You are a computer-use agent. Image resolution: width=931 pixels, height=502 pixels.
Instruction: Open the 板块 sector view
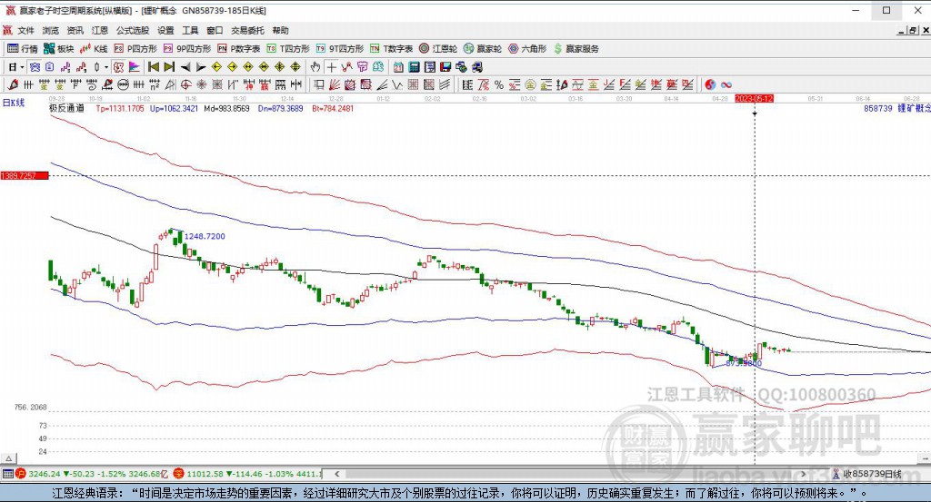(x=59, y=49)
